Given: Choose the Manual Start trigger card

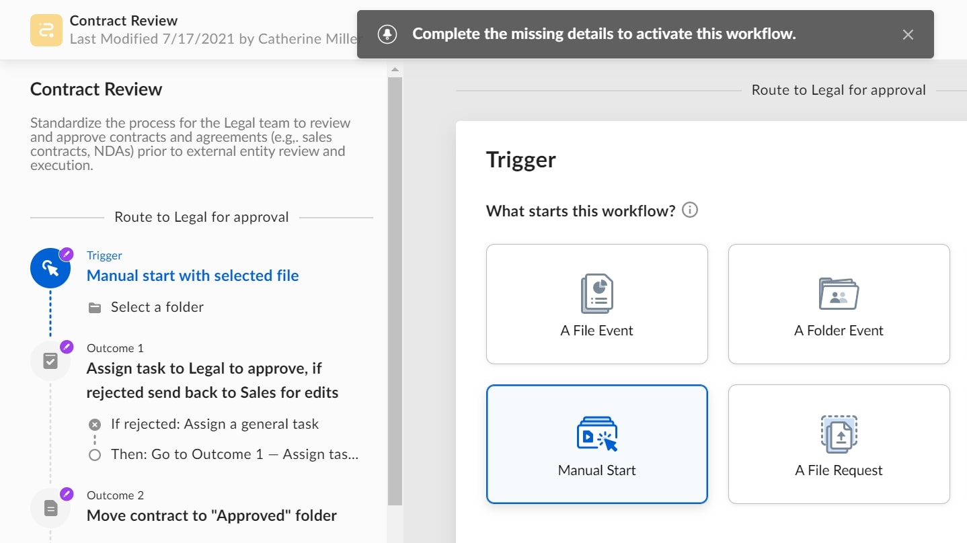Looking at the screenshot, I should (597, 444).
